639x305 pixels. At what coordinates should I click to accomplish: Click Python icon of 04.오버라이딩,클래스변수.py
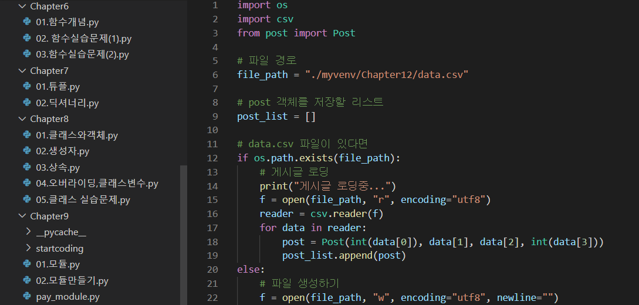click(28, 183)
